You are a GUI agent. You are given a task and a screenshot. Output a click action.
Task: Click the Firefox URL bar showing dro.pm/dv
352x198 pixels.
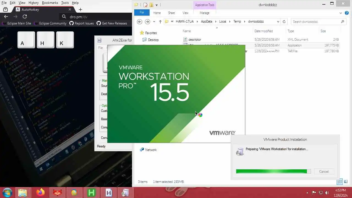point(96,16)
